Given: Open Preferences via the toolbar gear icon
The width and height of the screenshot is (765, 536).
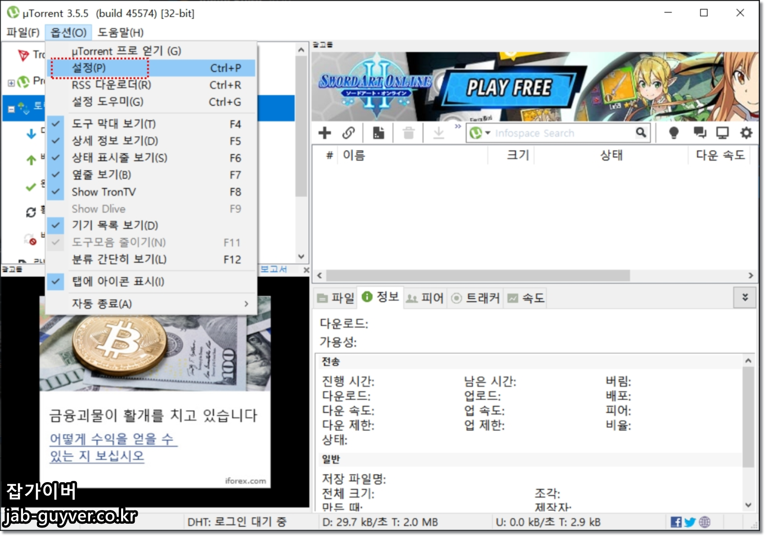Looking at the screenshot, I should [746, 133].
